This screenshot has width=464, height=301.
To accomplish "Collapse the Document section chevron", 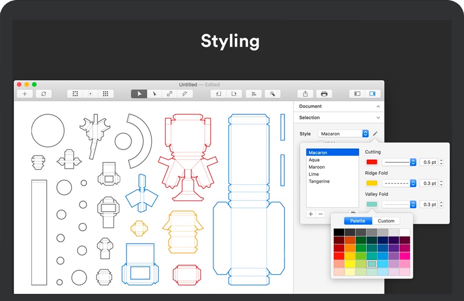I will tap(378, 106).
